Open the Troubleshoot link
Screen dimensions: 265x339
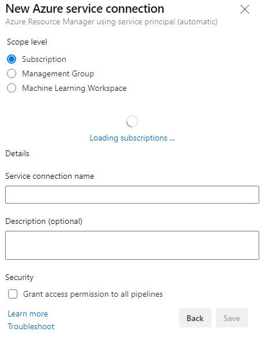click(31, 326)
